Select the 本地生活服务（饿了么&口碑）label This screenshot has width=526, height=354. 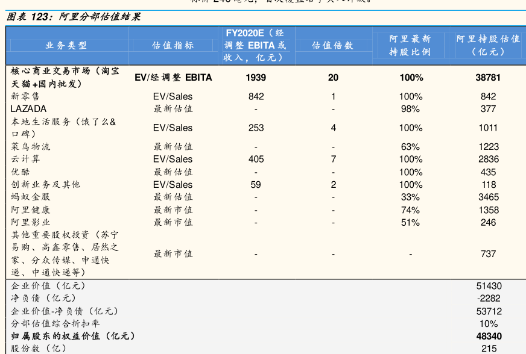pos(63,128)
